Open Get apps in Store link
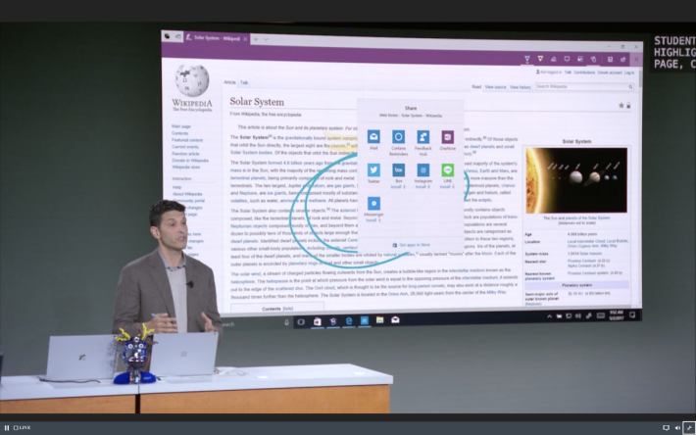Screen dimensions: 696x435 (411, 245)
